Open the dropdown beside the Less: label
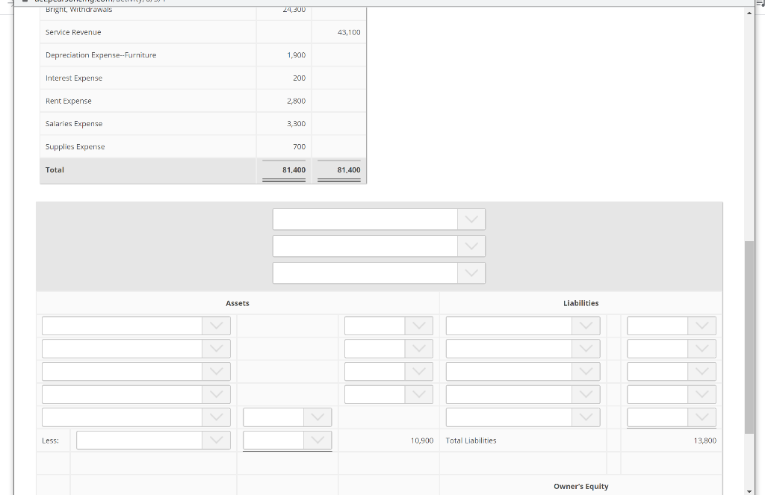The image size is (765, 495). 217,440
